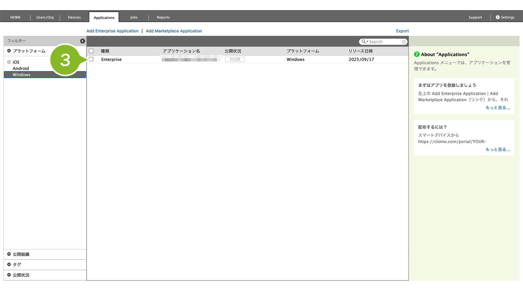
Task: Expand the タグ filter section
Action: tap(9, 265)
